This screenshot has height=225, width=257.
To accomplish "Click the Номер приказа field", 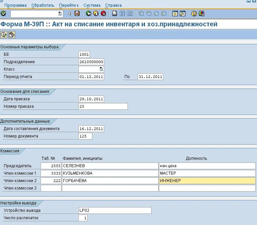I will (x=103, y=106).
